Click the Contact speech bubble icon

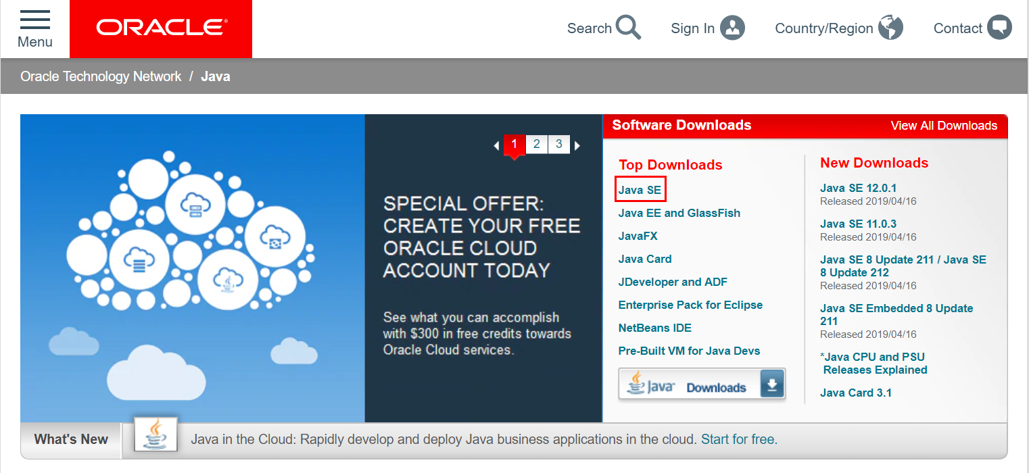(999, 28)
